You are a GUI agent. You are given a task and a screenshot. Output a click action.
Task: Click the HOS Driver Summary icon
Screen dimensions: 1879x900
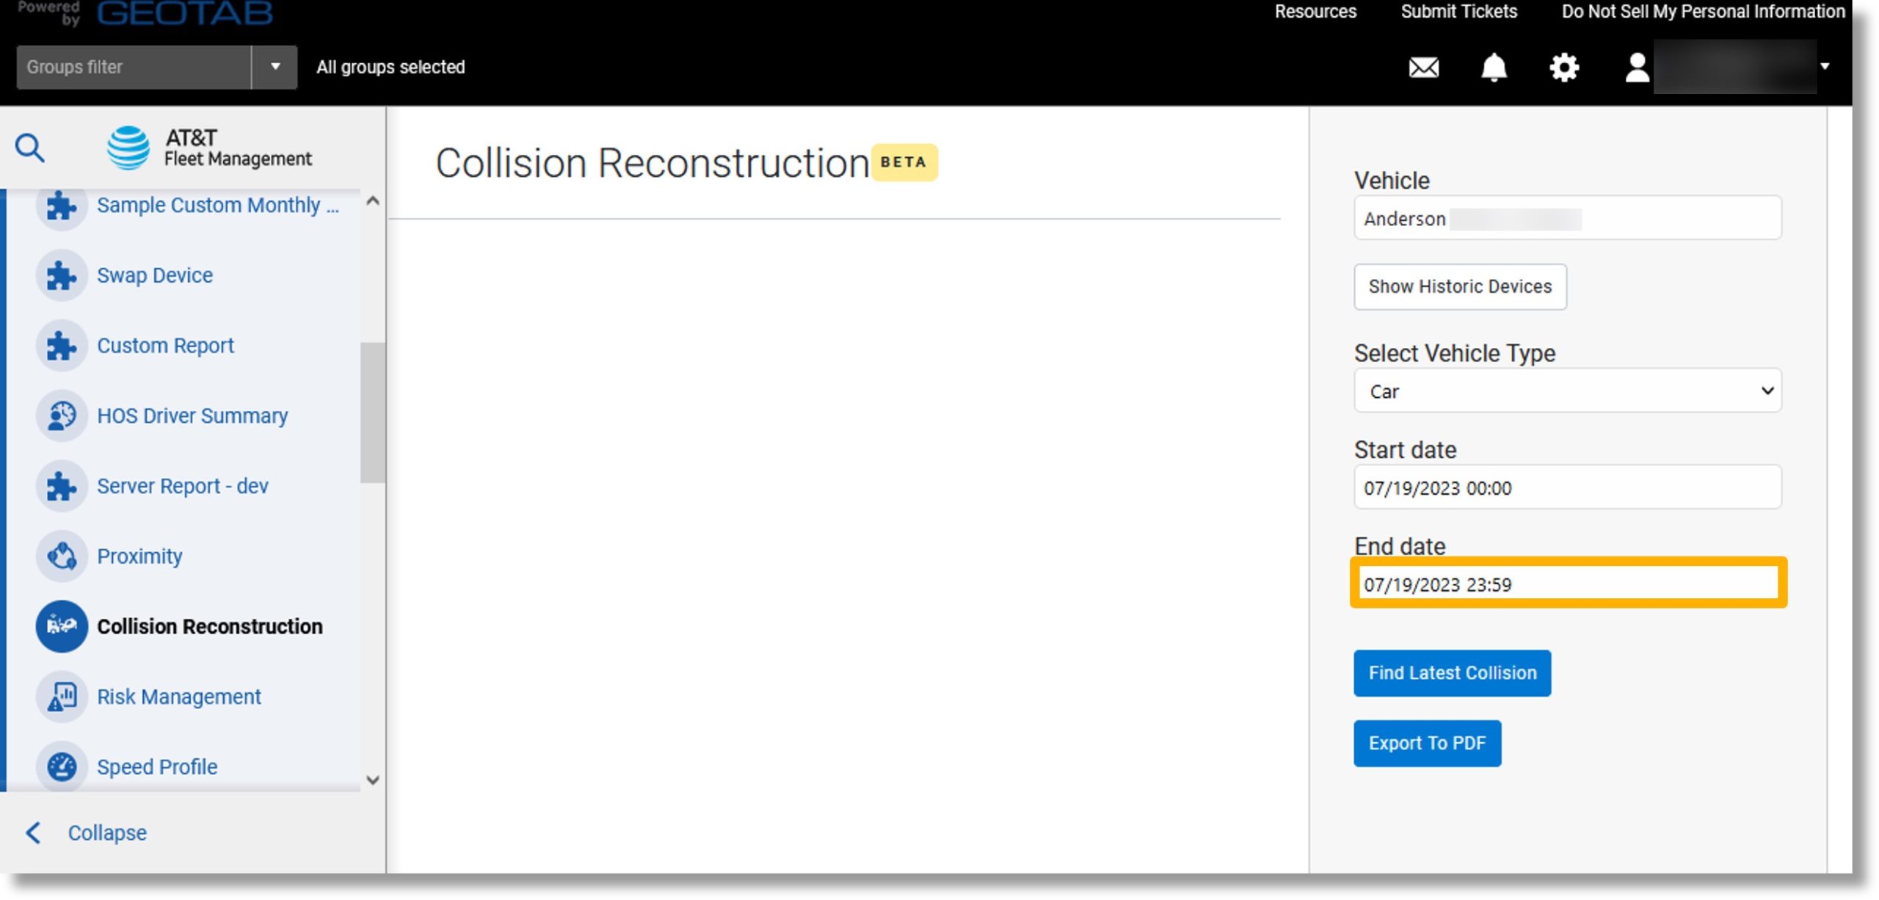click(61, 415)
